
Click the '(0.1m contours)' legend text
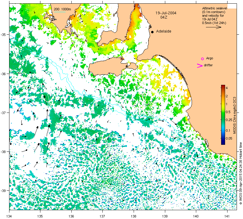click(214, 12)
